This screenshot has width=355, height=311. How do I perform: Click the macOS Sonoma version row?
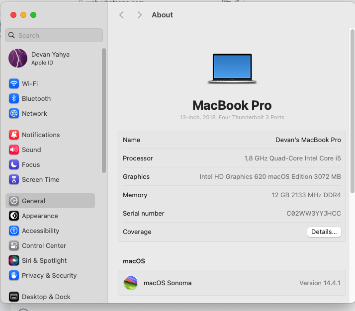[x=232, y=283]
